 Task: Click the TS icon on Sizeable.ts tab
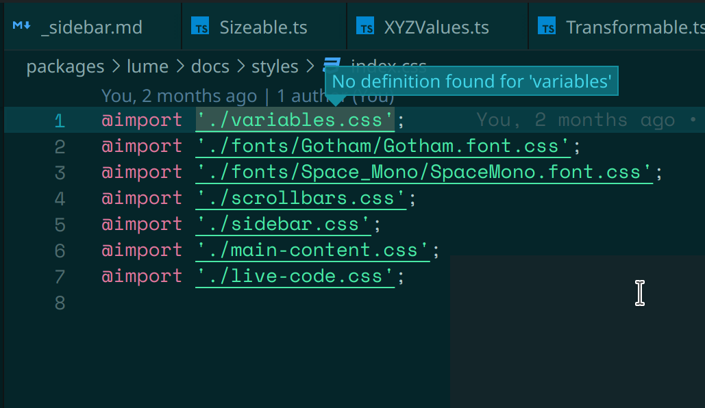click(x=201, y=27)
